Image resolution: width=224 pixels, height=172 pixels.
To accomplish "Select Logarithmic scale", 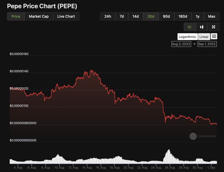I will [187, 37].
